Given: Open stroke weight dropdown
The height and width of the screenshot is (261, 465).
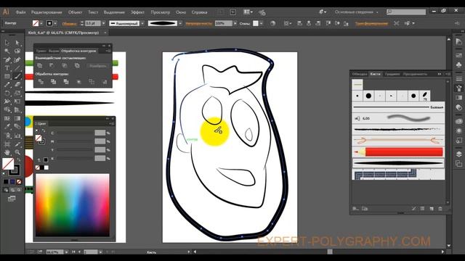Looking at the screenshot, I should coord(103,23).
